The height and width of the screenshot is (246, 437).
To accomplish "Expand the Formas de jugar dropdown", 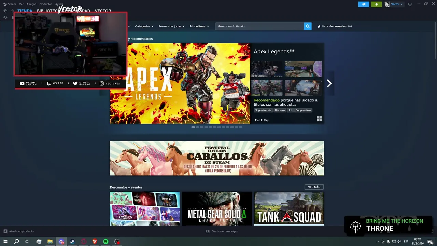I will coord(171,26).
